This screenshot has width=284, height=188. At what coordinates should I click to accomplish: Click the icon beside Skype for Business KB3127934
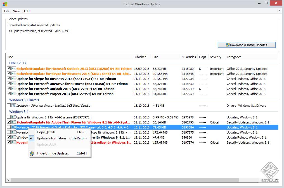(x=14, y=78)
